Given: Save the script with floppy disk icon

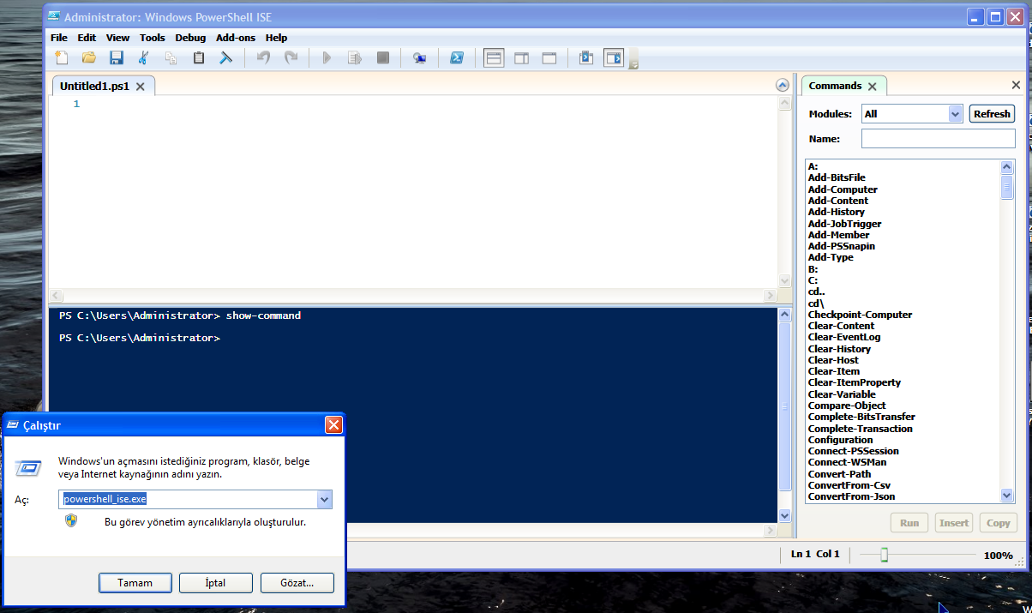Looking at the screenshot, I should point(117,57).
